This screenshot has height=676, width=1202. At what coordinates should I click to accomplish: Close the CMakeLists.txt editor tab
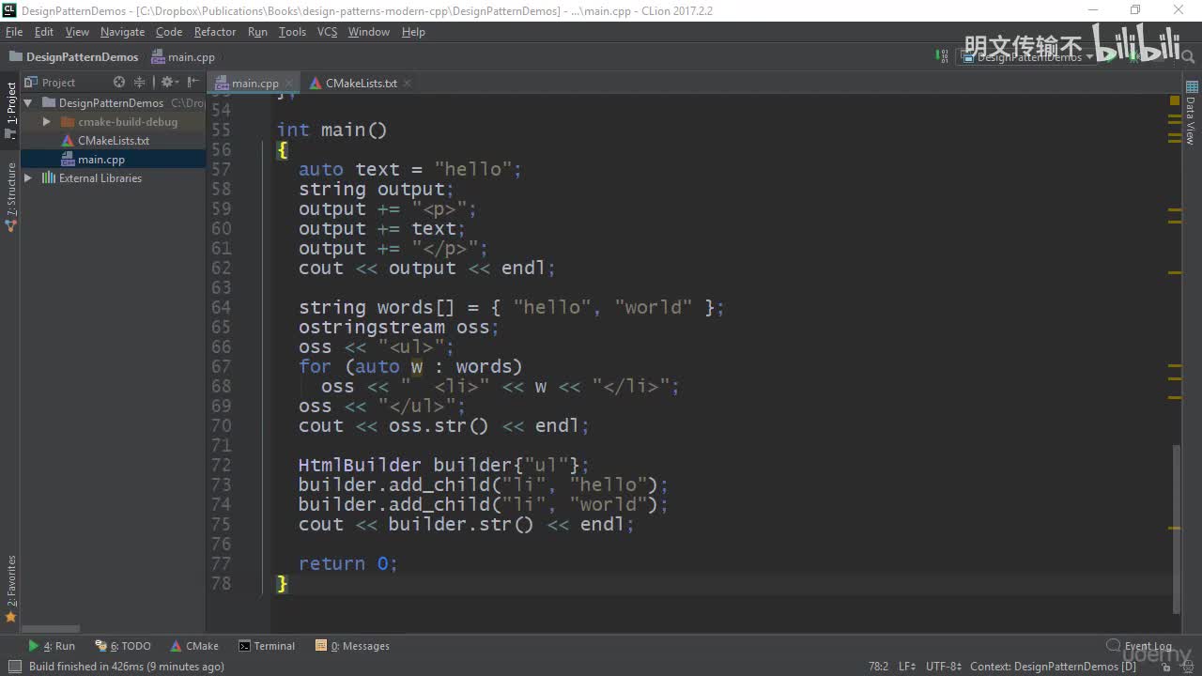coord(406,84)
